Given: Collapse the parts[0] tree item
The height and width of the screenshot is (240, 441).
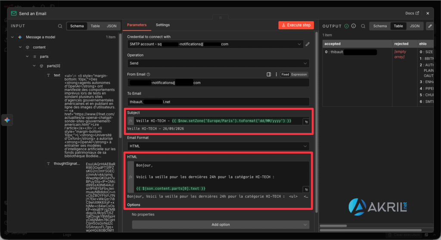Looking at the screenshot, I should pyautogui.click(x=34, y=66).
